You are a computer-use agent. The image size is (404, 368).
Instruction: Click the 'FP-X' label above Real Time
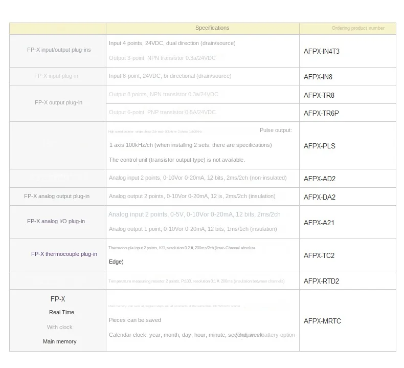(x=58, y=299)
